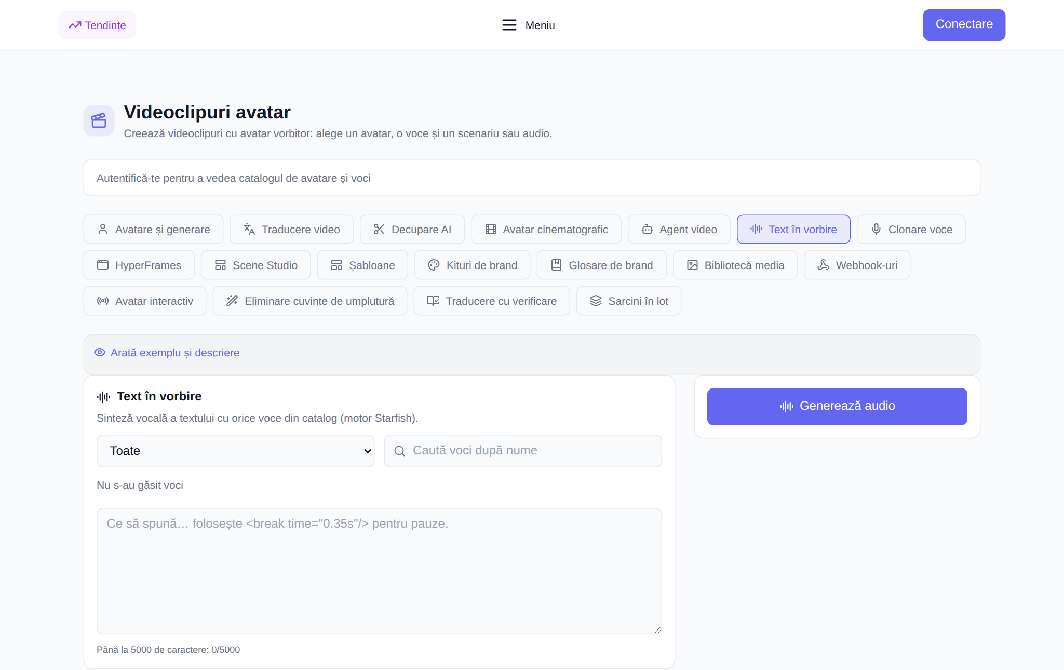Select the Șabloane tab

click(x=362, y=265)
